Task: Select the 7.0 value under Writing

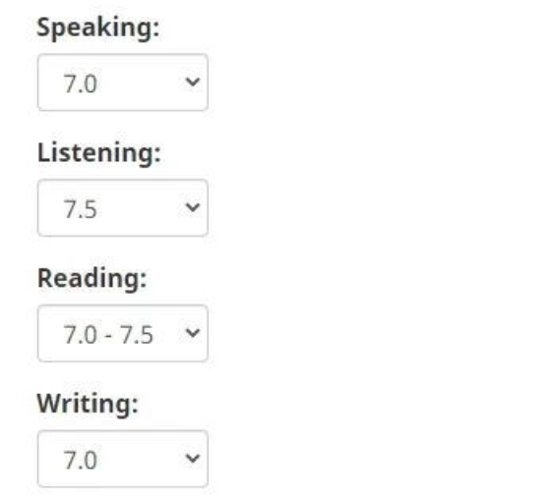Action: pos(80,461)
